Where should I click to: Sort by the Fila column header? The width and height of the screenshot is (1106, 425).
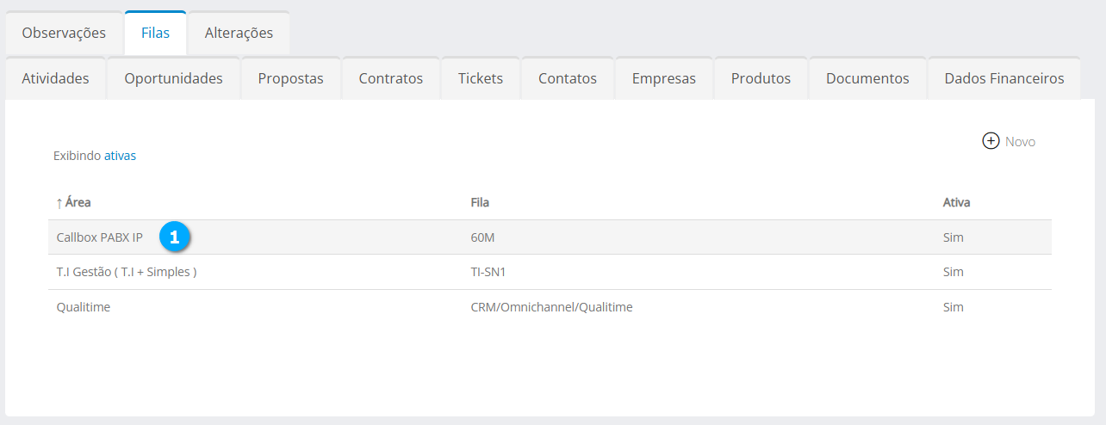(480, 203)
